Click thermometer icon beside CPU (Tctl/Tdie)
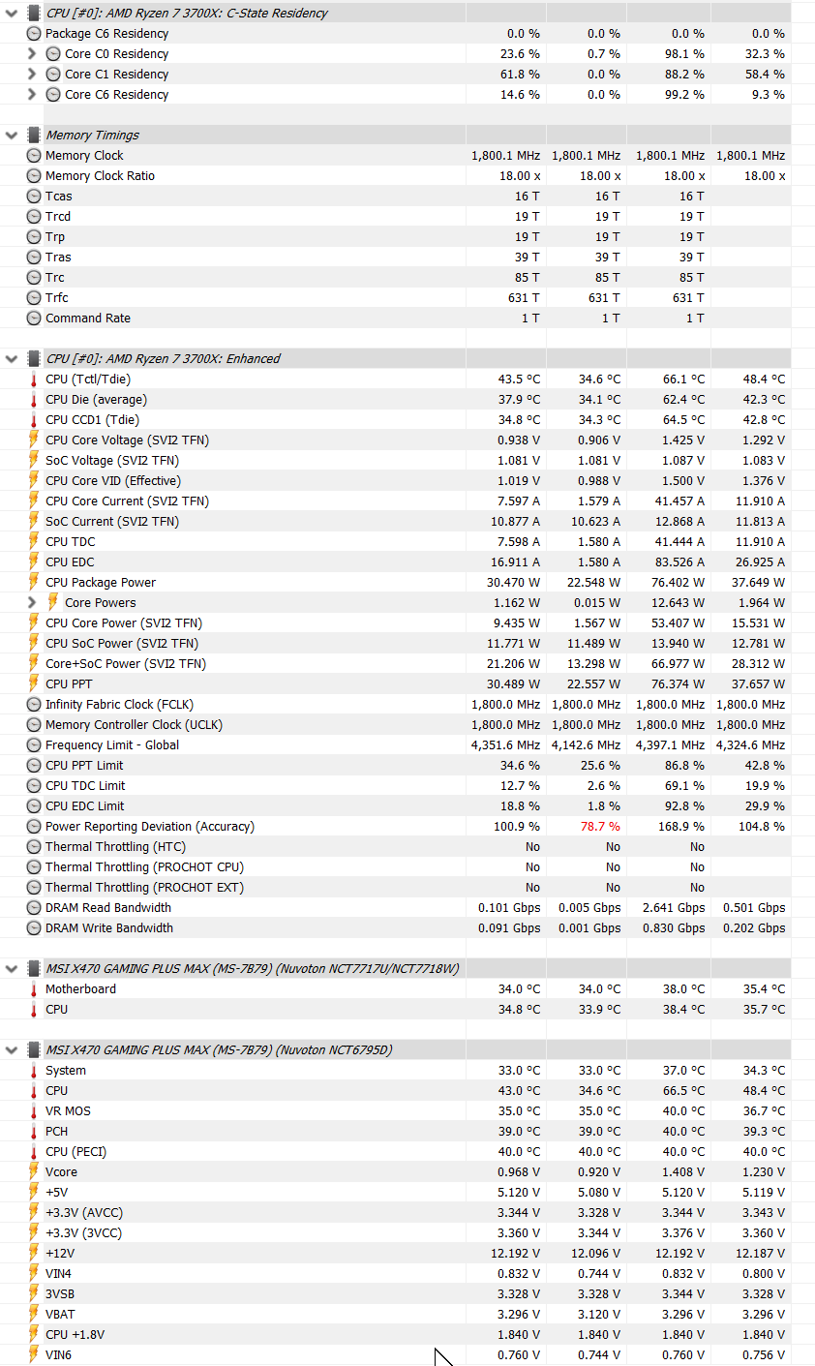The height and width of the screenshot is (1366, 815). [x=34, y=379]
